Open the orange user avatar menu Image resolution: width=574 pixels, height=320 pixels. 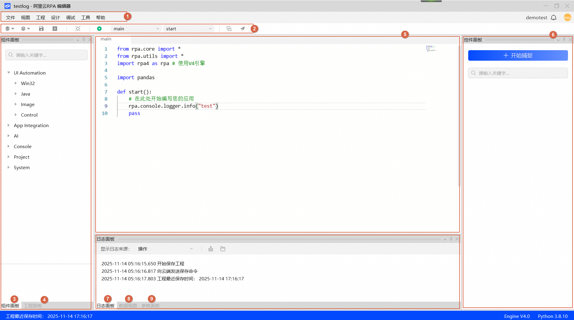(567, 17)
